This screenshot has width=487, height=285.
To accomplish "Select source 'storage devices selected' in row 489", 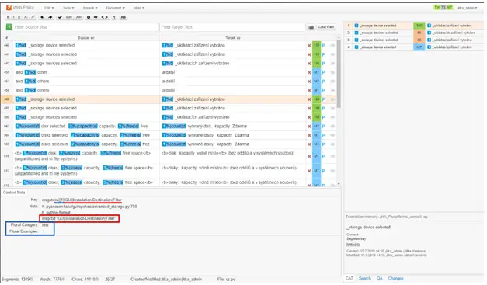I will 54,109.
